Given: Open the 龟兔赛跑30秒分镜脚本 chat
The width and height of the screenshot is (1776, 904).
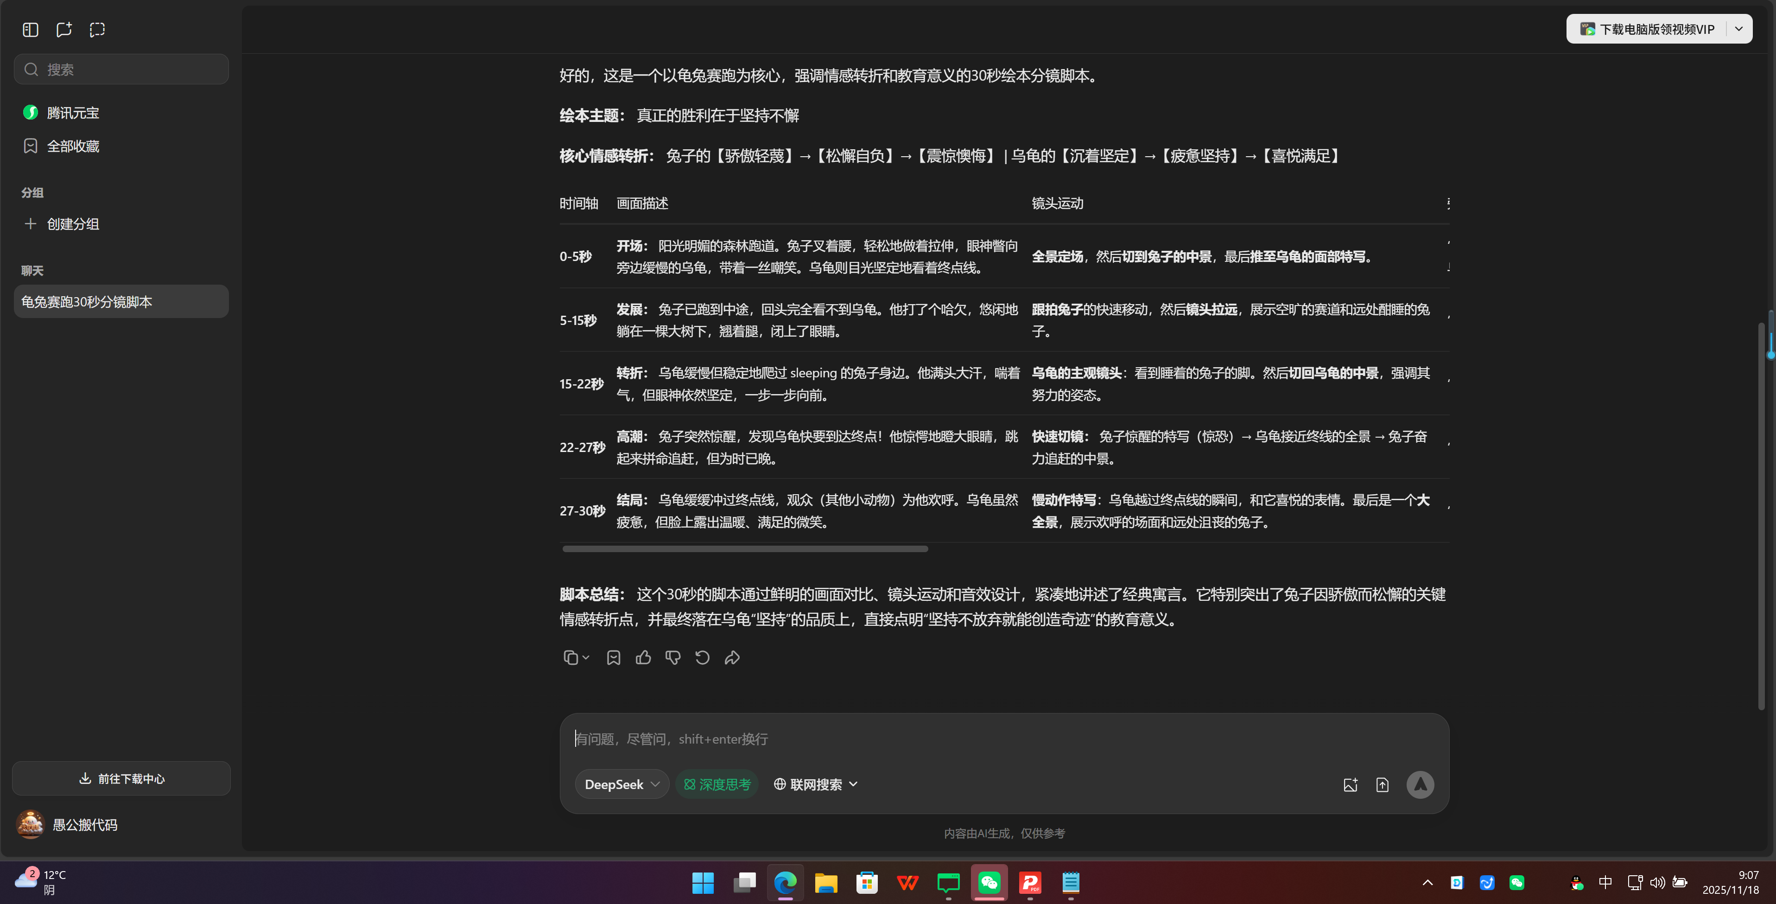Looking at the screenshot, I should [x=121, y=301].
